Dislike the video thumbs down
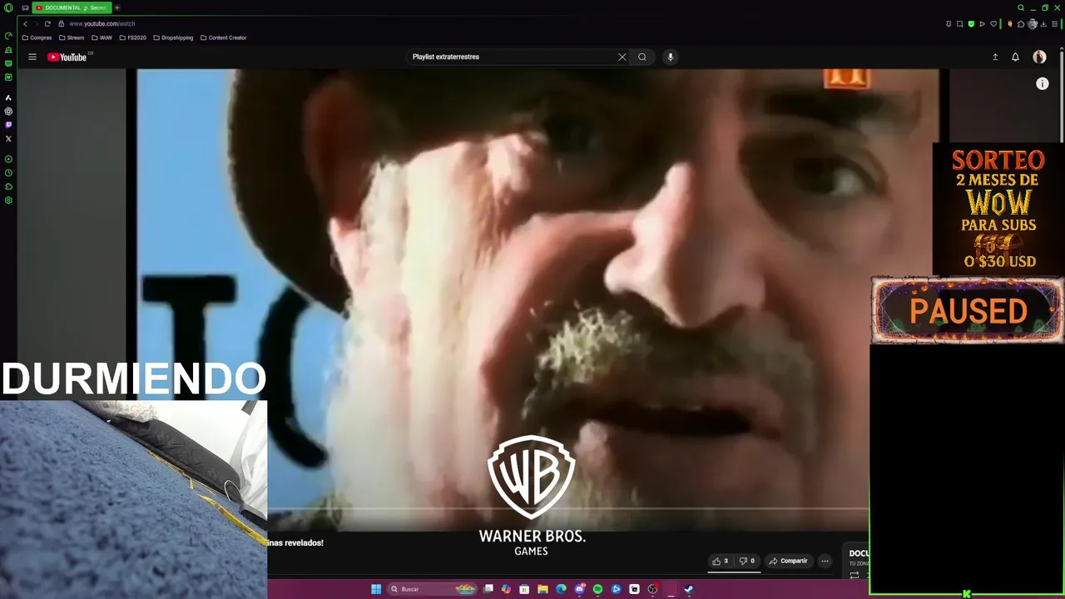1065x599 pixels. [746, 561]
